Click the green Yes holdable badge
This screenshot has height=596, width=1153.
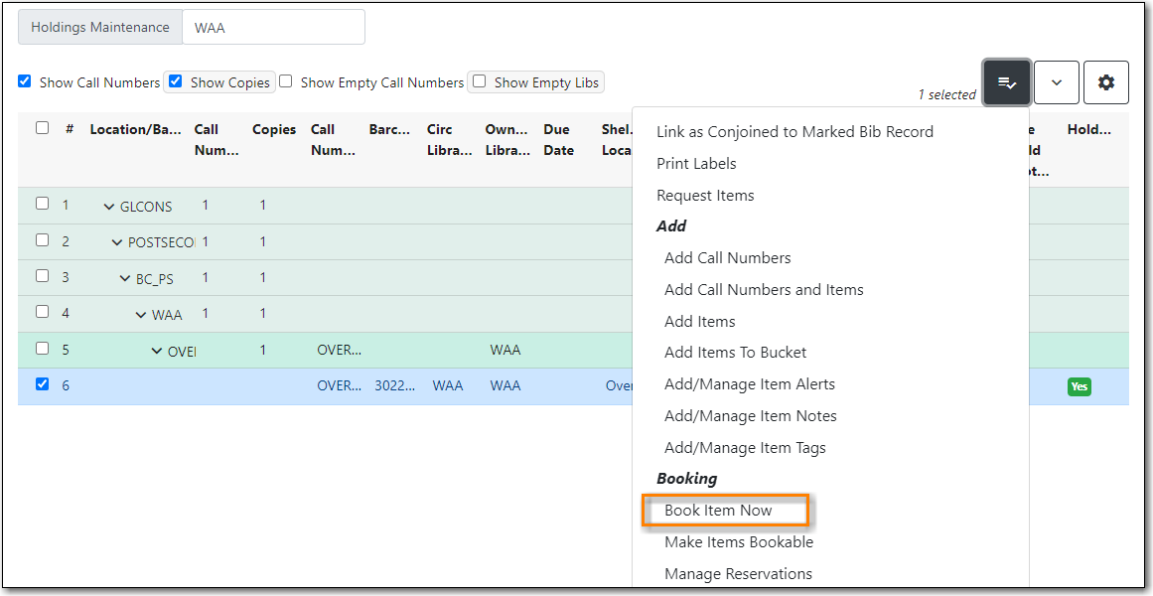(1079, 386)
